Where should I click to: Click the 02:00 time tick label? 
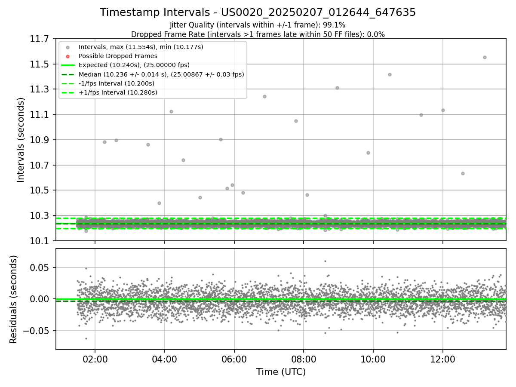click(x=95, y=359)
